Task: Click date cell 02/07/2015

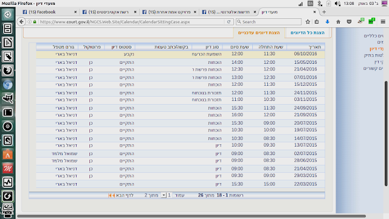Action: point(305,153)
